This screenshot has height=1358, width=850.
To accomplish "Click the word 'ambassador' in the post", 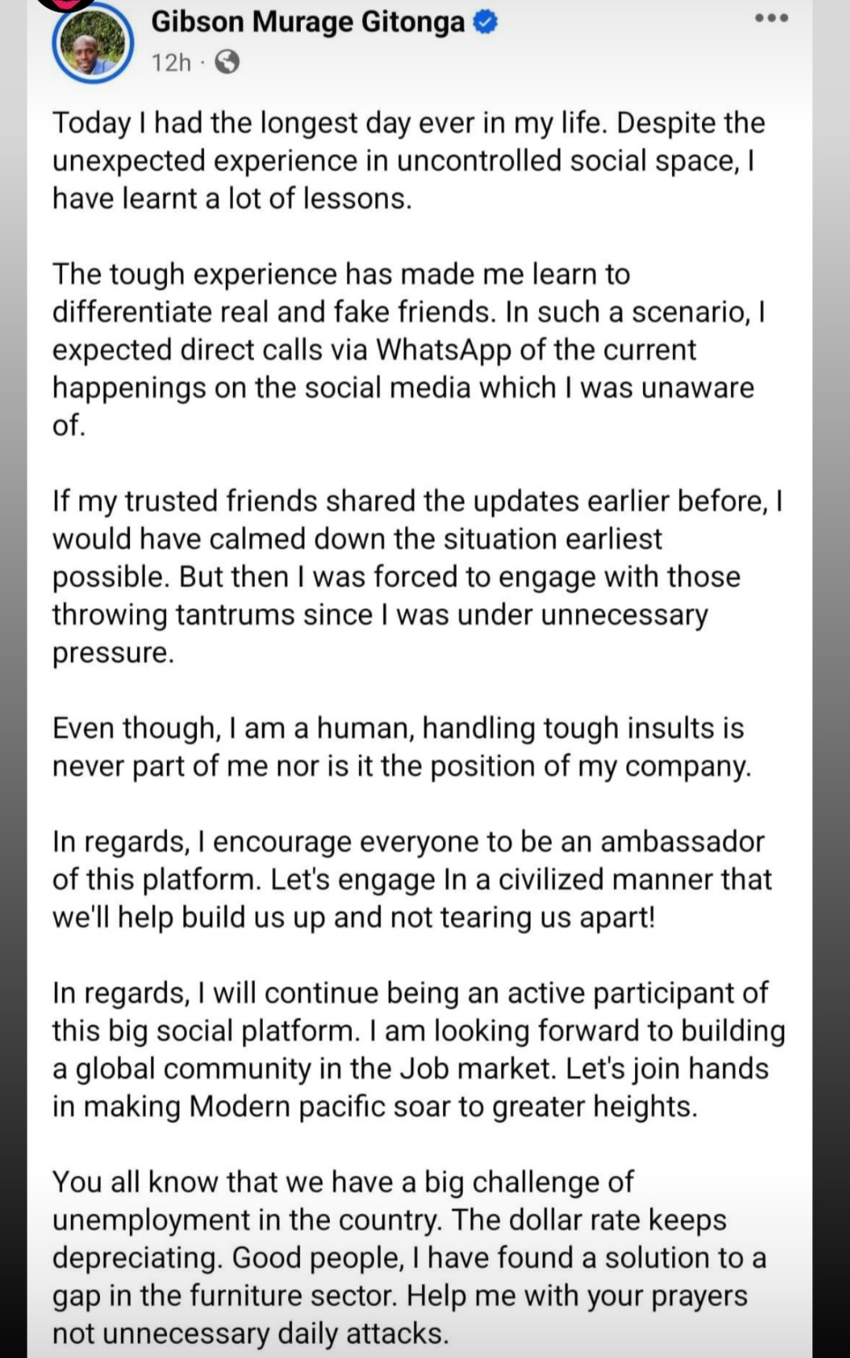I will click(x=682, y=841).
